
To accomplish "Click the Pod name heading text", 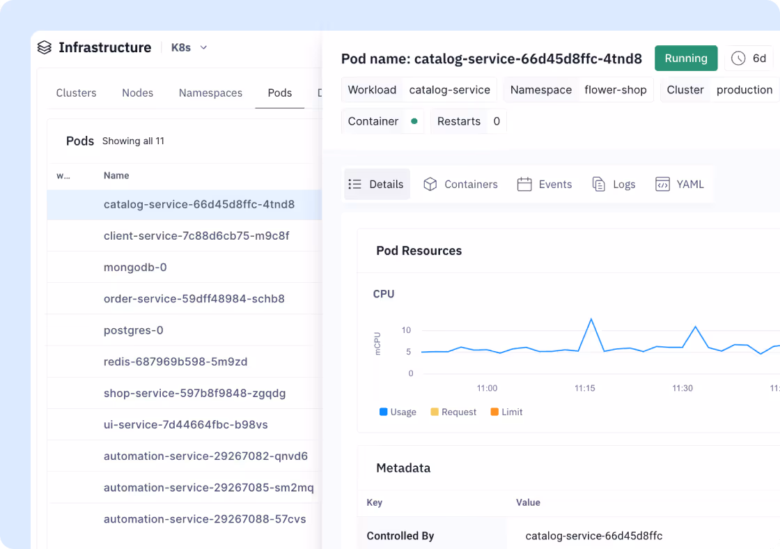I will coord(492,59).
